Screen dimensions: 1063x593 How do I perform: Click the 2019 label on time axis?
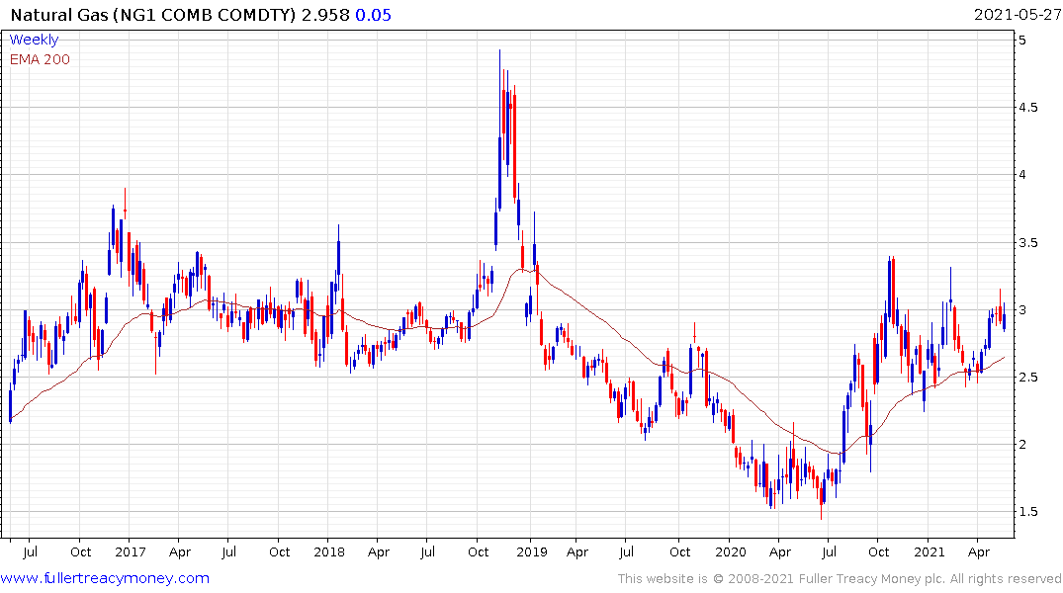click(531, 551)
